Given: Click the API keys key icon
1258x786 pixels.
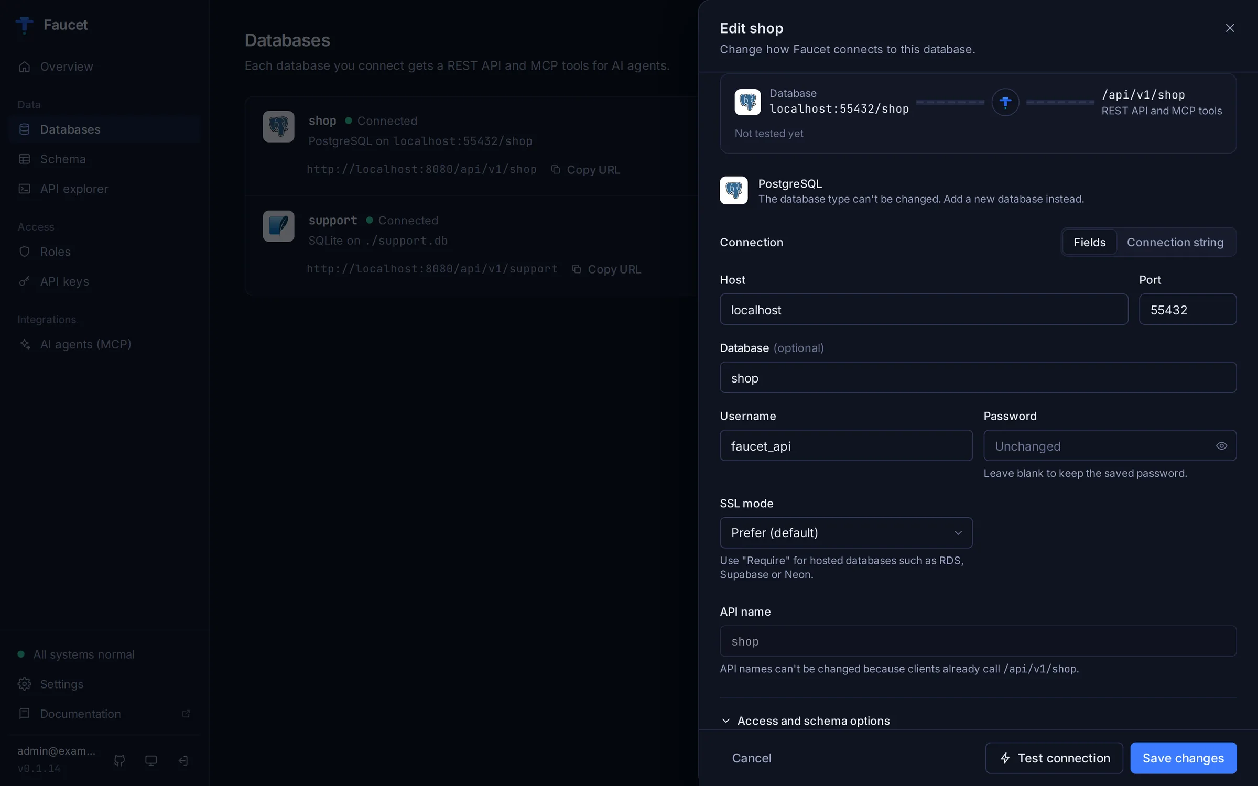Looking at the screenshot, I should pyautogui.click(x=24, y=281).
